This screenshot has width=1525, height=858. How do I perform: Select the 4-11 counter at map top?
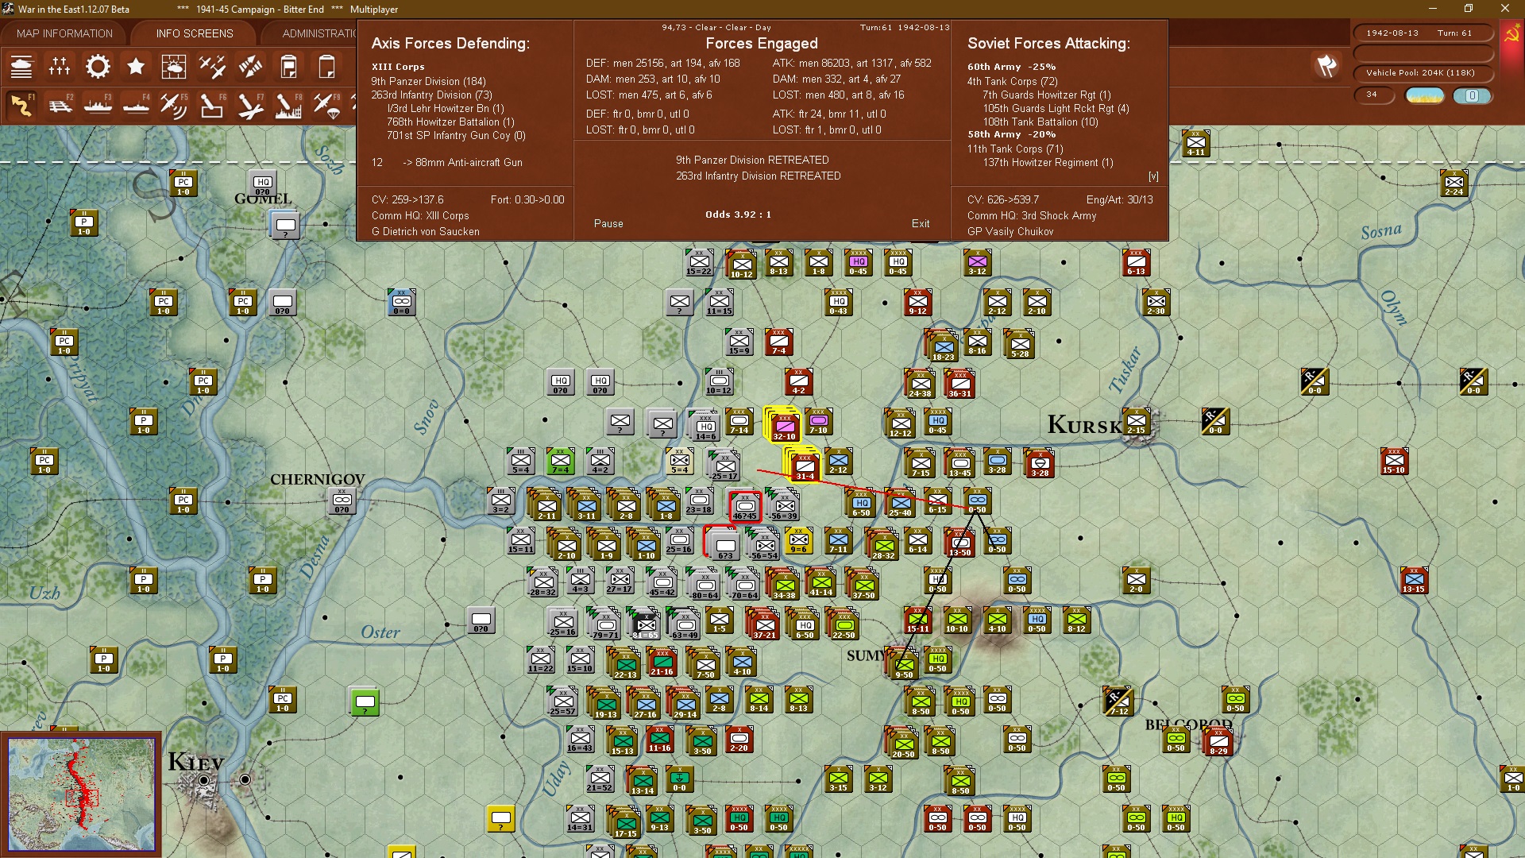(x=1195, y=143)
